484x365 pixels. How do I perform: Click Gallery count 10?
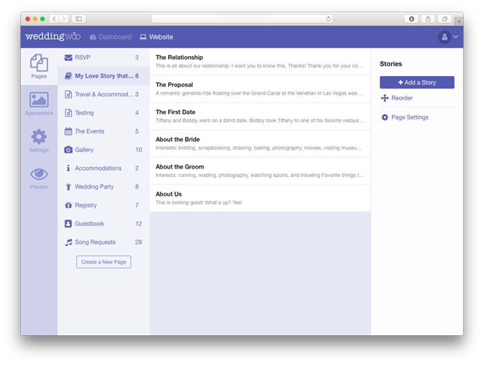(x=138, y=149)
